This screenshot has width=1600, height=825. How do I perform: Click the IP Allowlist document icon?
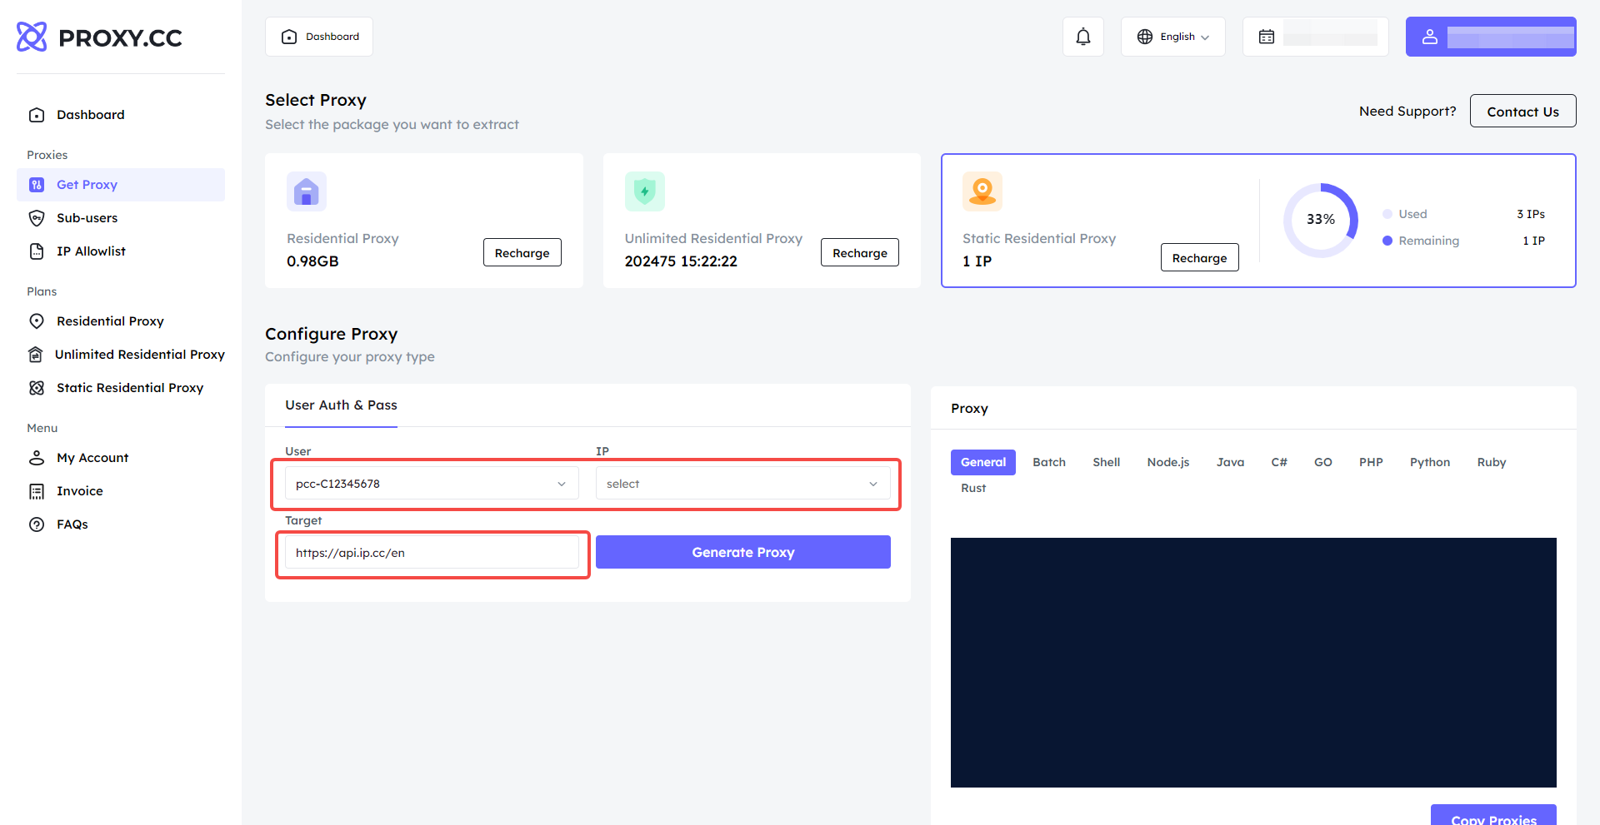pos(37,251)
